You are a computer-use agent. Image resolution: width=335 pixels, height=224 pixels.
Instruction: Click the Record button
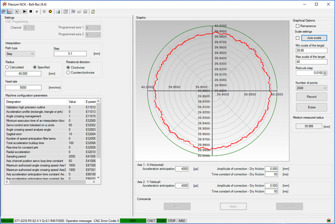pos(311,97)
